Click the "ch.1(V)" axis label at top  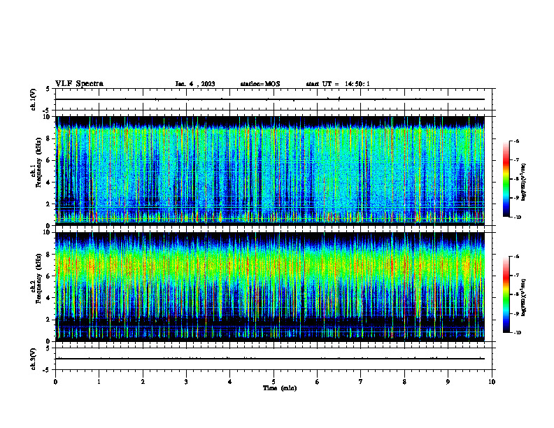coord(34,99)
